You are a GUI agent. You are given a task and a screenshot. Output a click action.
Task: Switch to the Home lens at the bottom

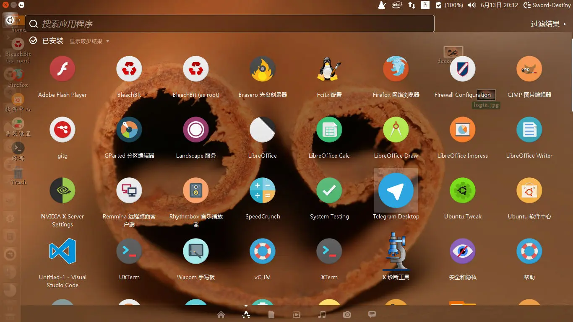pos(221,314)
